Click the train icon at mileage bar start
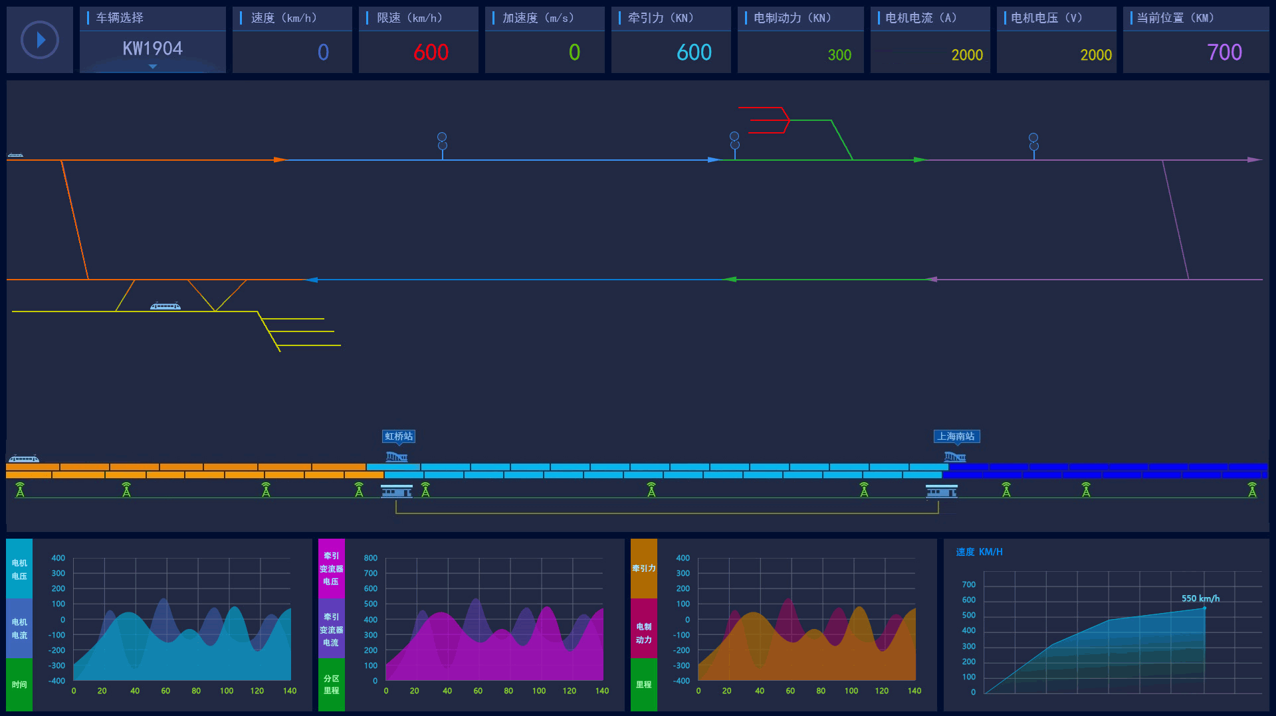This screenshot has width=1276, height=716. (24, 458)
